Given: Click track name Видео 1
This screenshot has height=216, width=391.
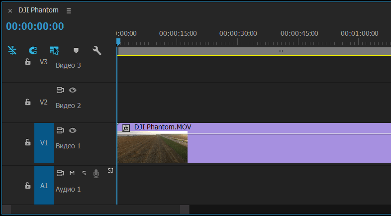Looking at the screenshot, I should click(x=68, y=146).
